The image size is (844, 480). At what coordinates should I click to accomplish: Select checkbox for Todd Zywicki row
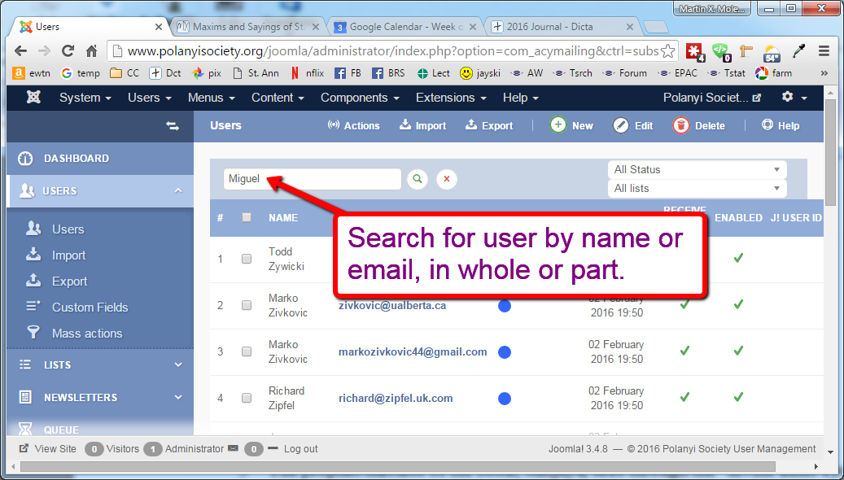(247, 259)
